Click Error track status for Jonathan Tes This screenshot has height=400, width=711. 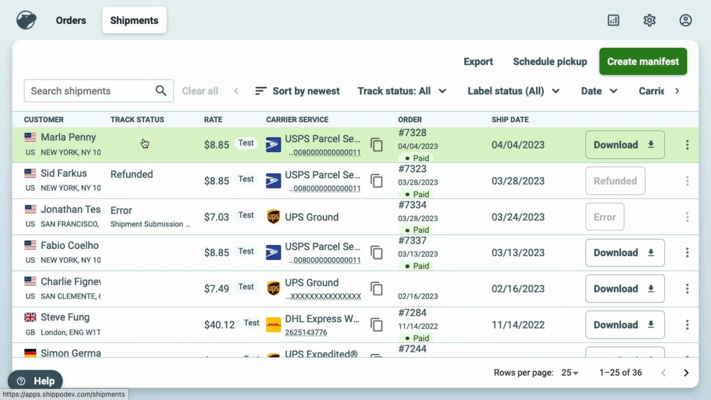coord(121,210)
